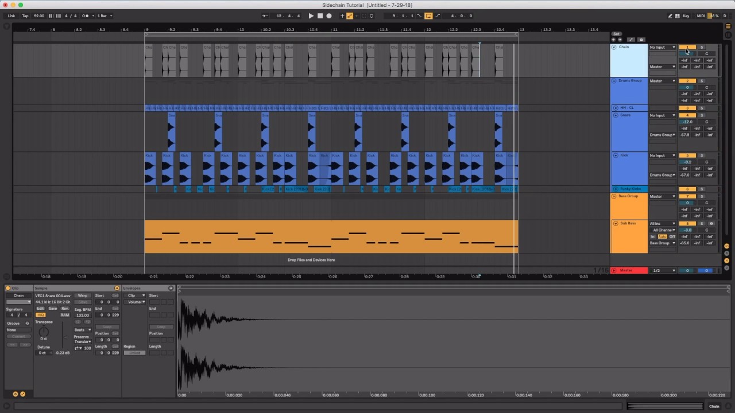
Task: Fold the Chain track
Action: coord(614,47)
